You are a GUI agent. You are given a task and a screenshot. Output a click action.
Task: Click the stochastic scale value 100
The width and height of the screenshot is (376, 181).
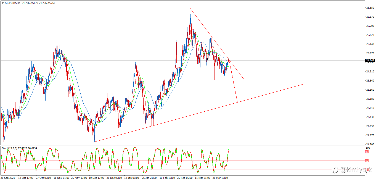coord(367,148)
